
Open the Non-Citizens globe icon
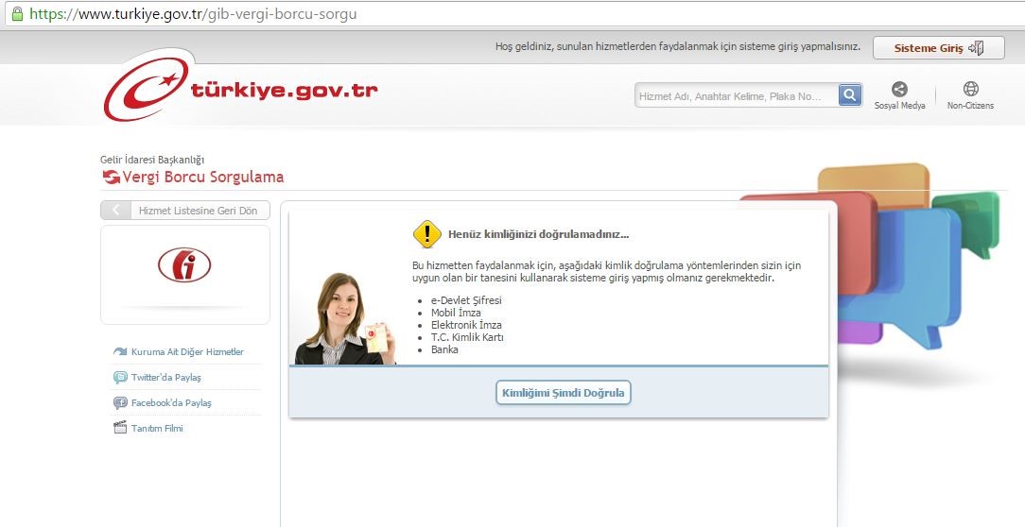pos(971,89)
